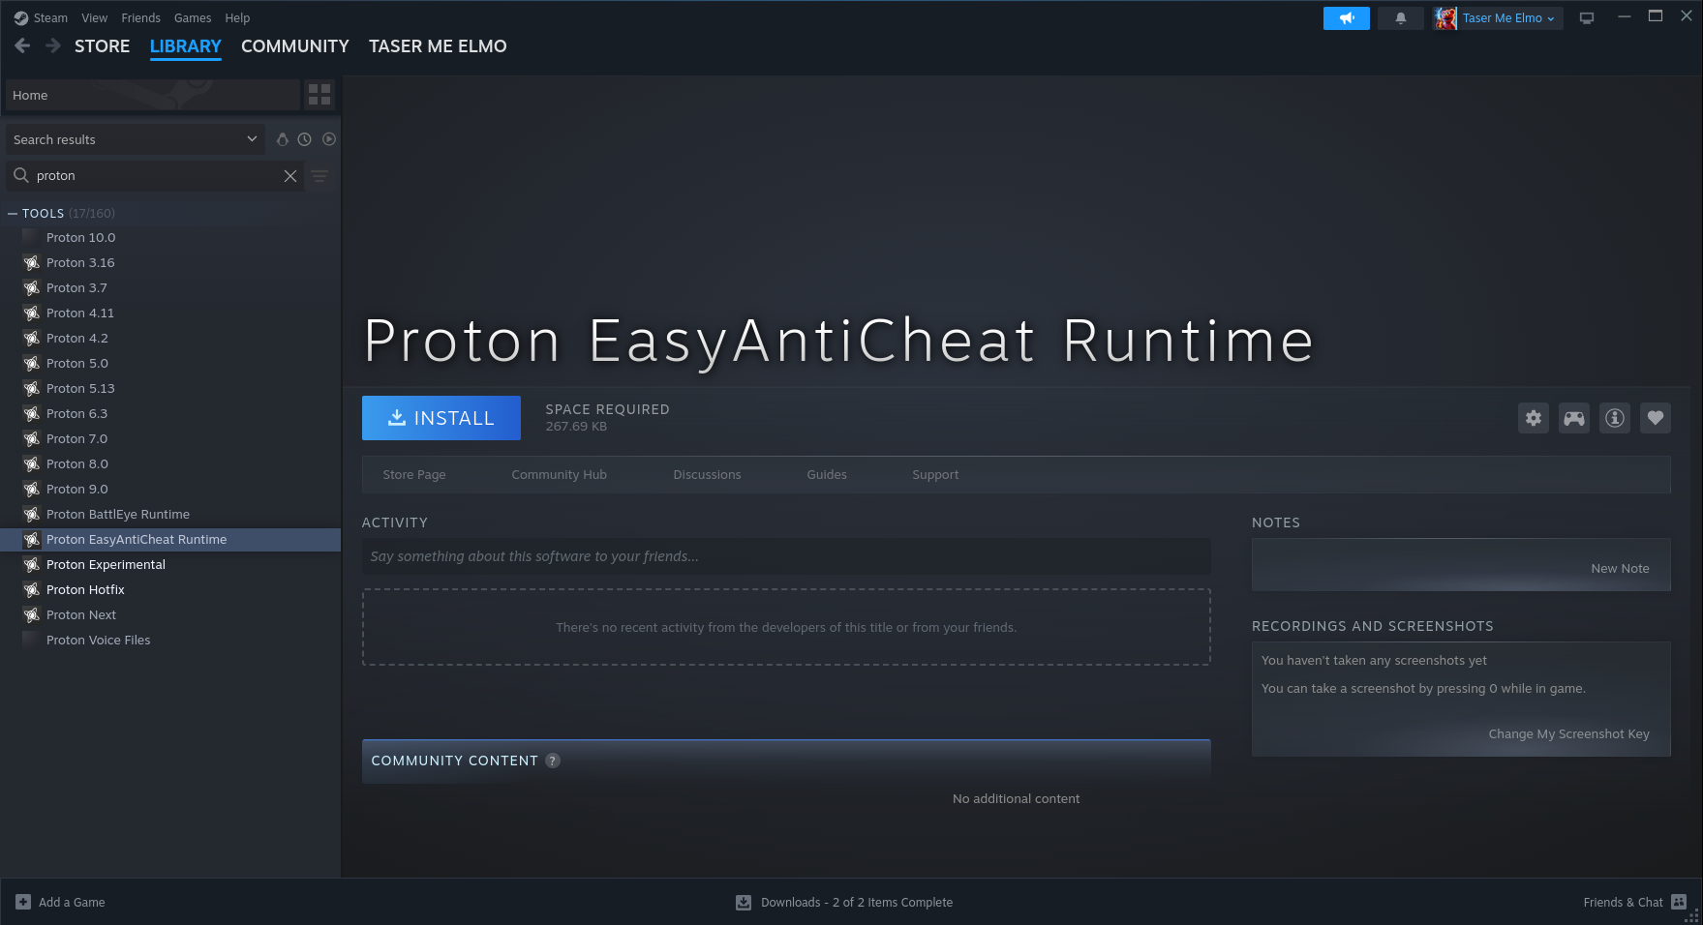Open the announcements megaphone button
Image resolution: width=1703 pixels, height=925 pixels.
pos(1347,18)
